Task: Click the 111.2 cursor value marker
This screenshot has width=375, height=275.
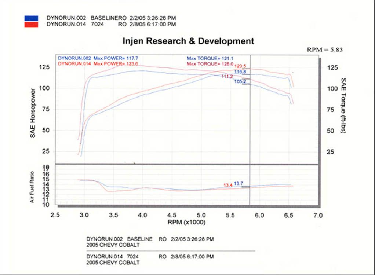Action: click(227, 77)
